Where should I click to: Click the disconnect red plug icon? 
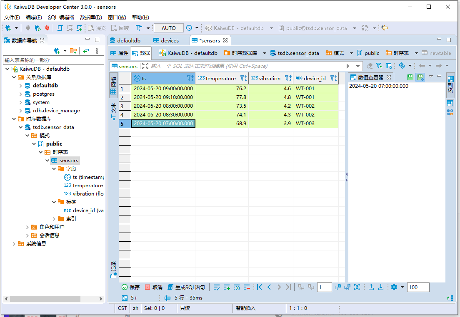(47, 28)
